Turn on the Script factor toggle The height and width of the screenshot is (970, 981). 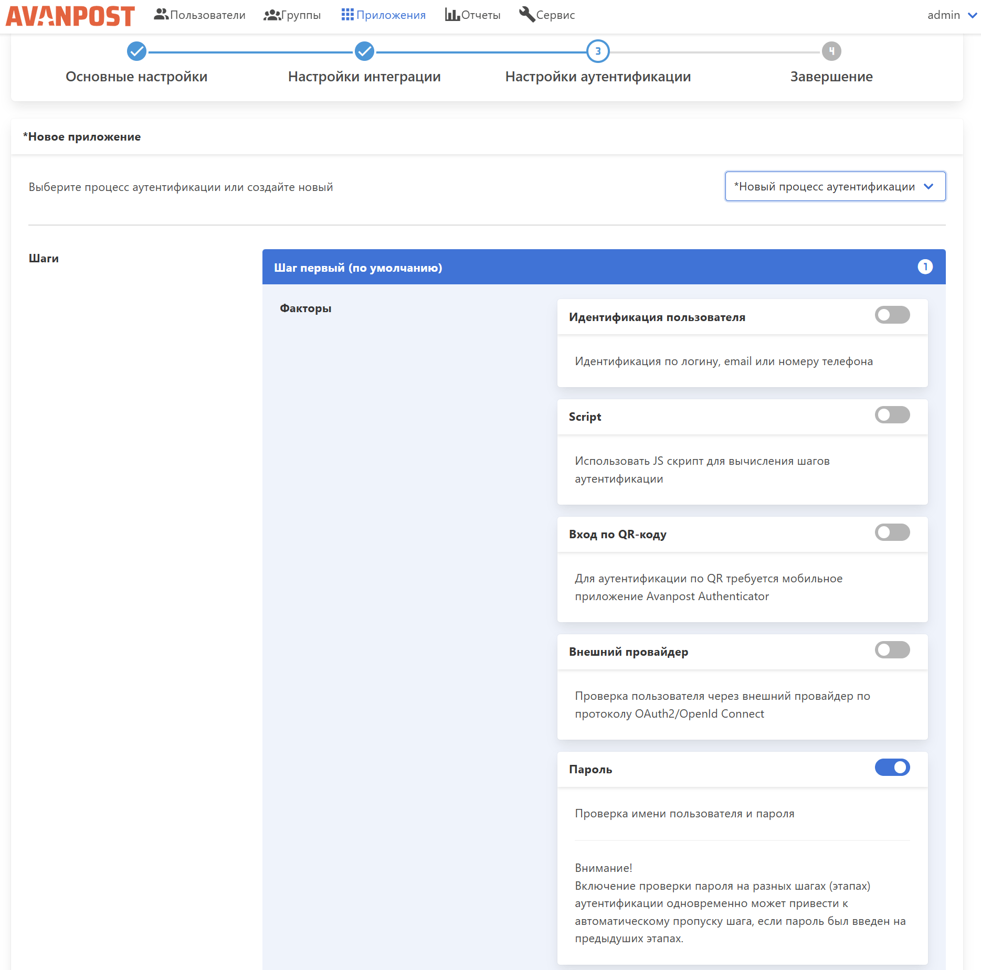[892, 415]
